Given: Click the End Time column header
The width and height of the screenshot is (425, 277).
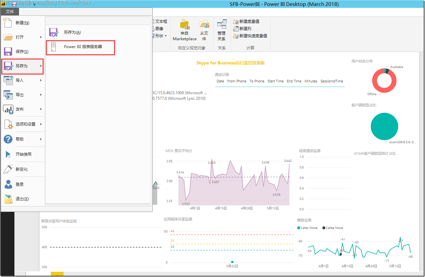Looking at the screenshot, I should [x=294, y=81].
